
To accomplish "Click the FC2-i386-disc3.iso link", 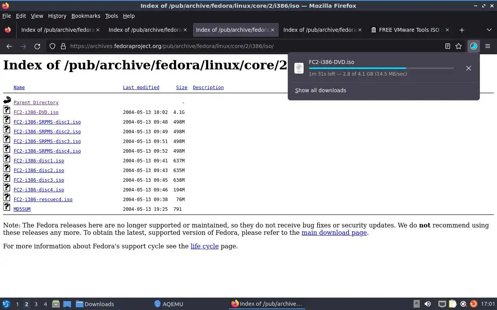I will [39, 180].
